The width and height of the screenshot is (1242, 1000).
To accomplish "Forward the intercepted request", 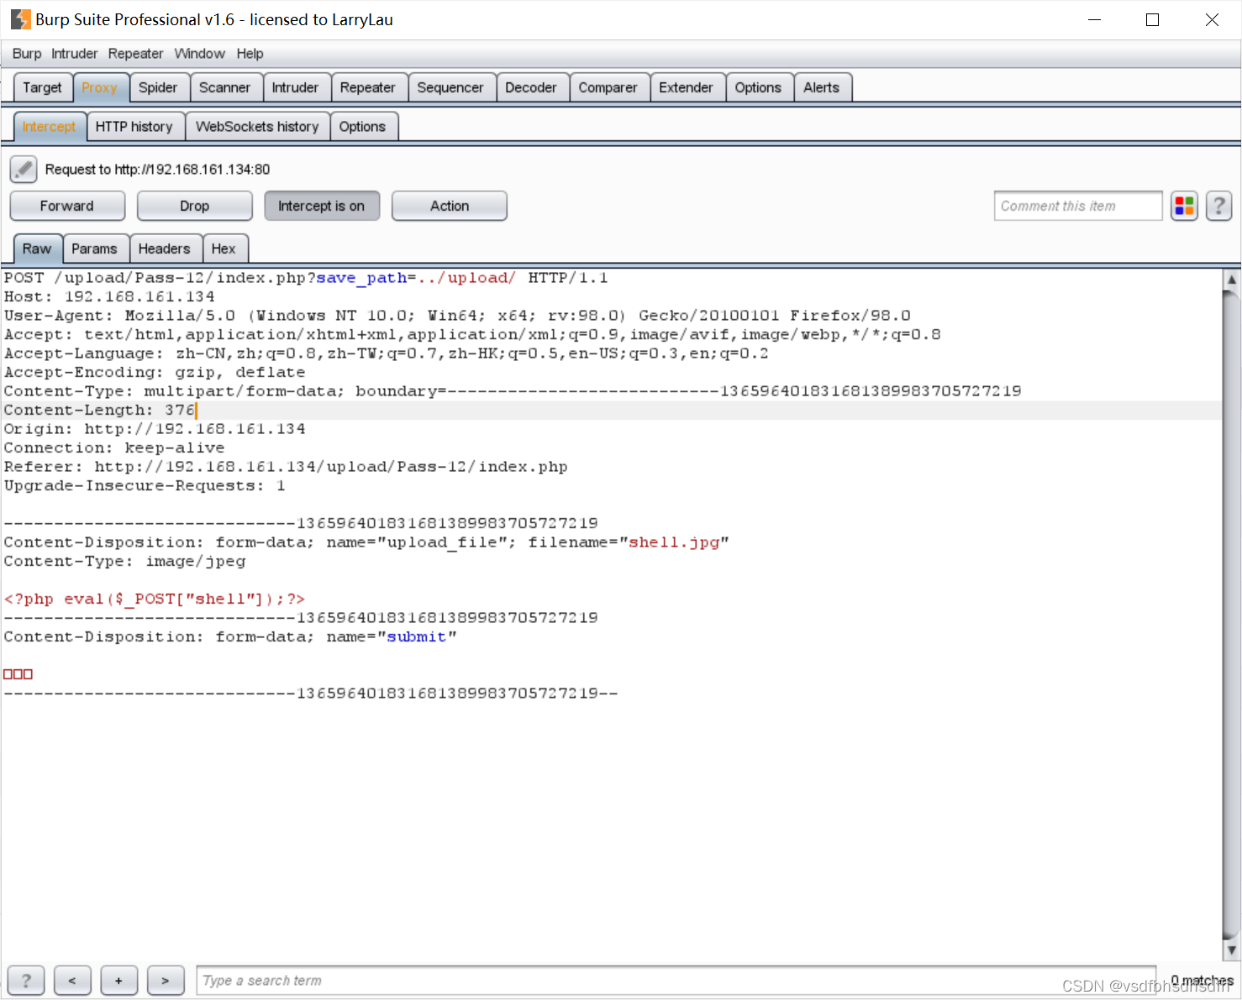I will 67,206.
